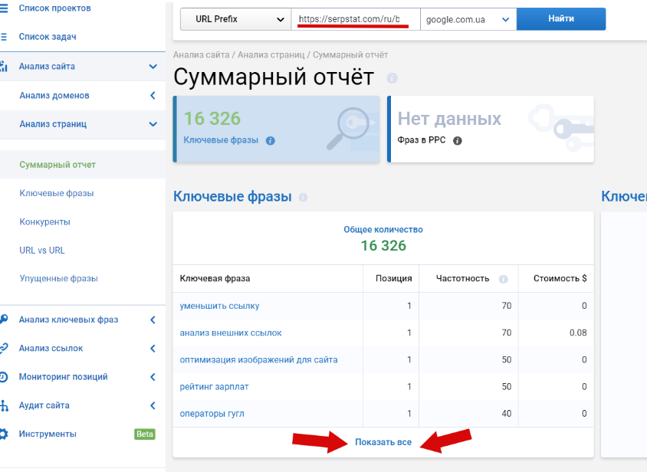Click the Beta badge next to Инструменты
The image size is (647, 472).
click(x=145, y=434)
